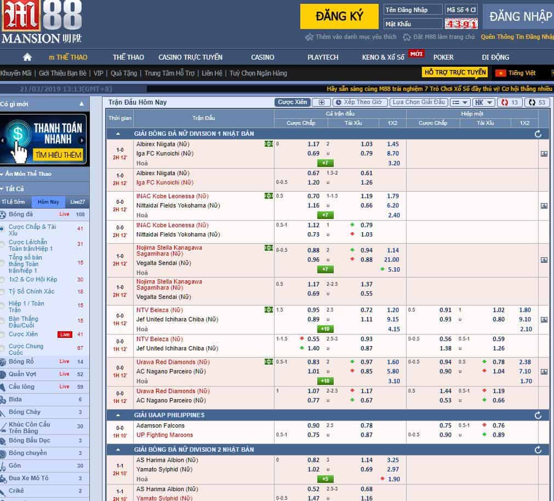Click the refresh counter showing 53

point(537,102)
